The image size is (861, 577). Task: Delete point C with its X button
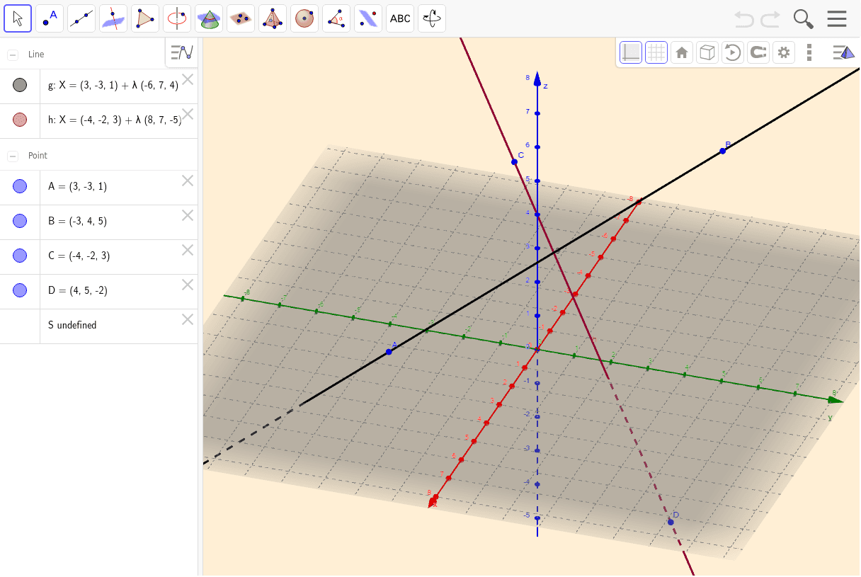188,250
